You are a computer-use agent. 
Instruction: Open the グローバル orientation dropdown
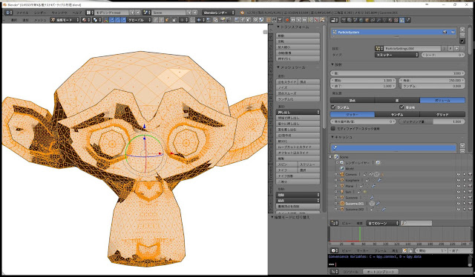[139, 20]
